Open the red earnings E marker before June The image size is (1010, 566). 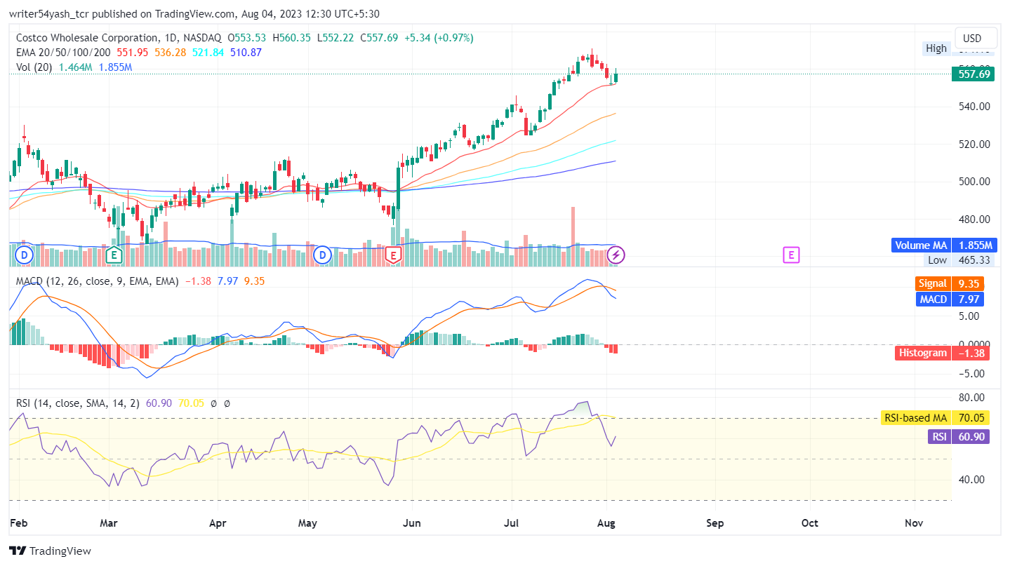[x=394, y=255]
